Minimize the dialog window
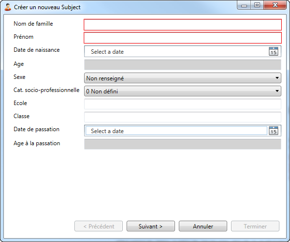Screen dimensions: 290x242 (x=245, y=6)
